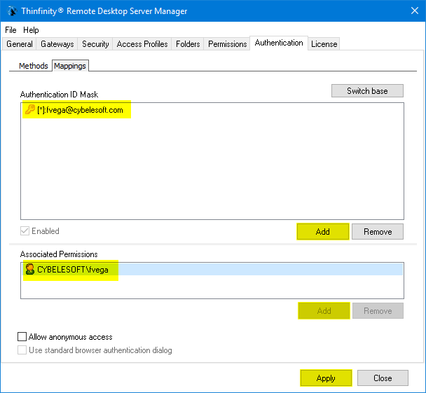Viewport: 426px width, 393px height.
Task: Switch to the Gateways tab
Action: click(x=57, y=44)
